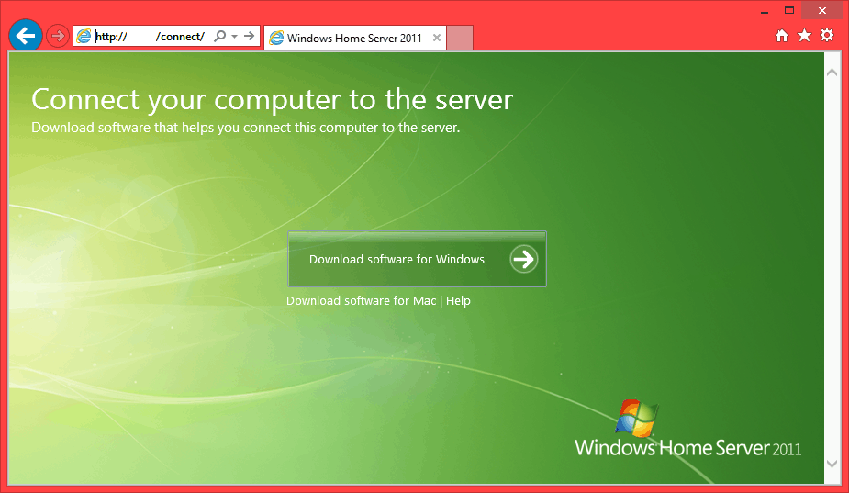
Task: Click Download software for Windows button
Action: pos(417,259)
